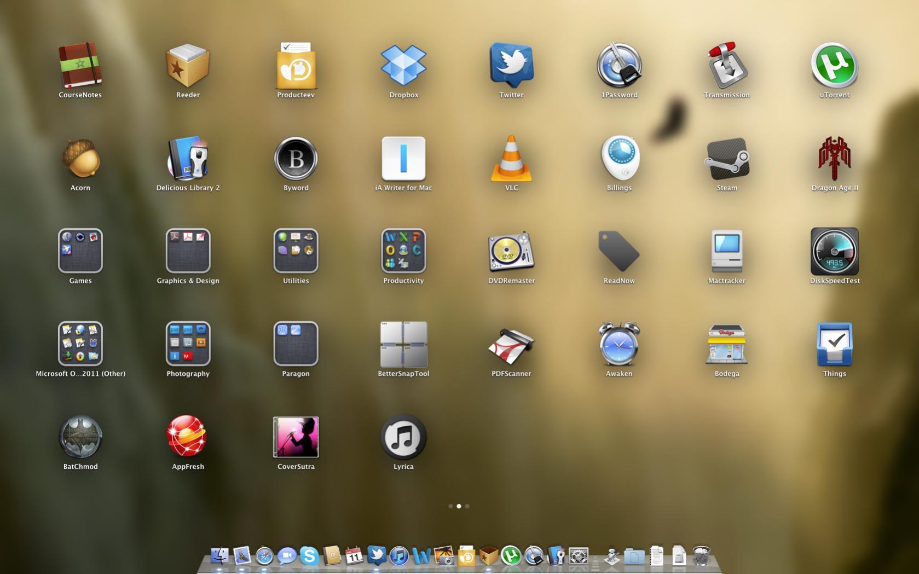919x574 pixels.
Task: Open iTunes from the Dock
Action: (x=399, y=556)
